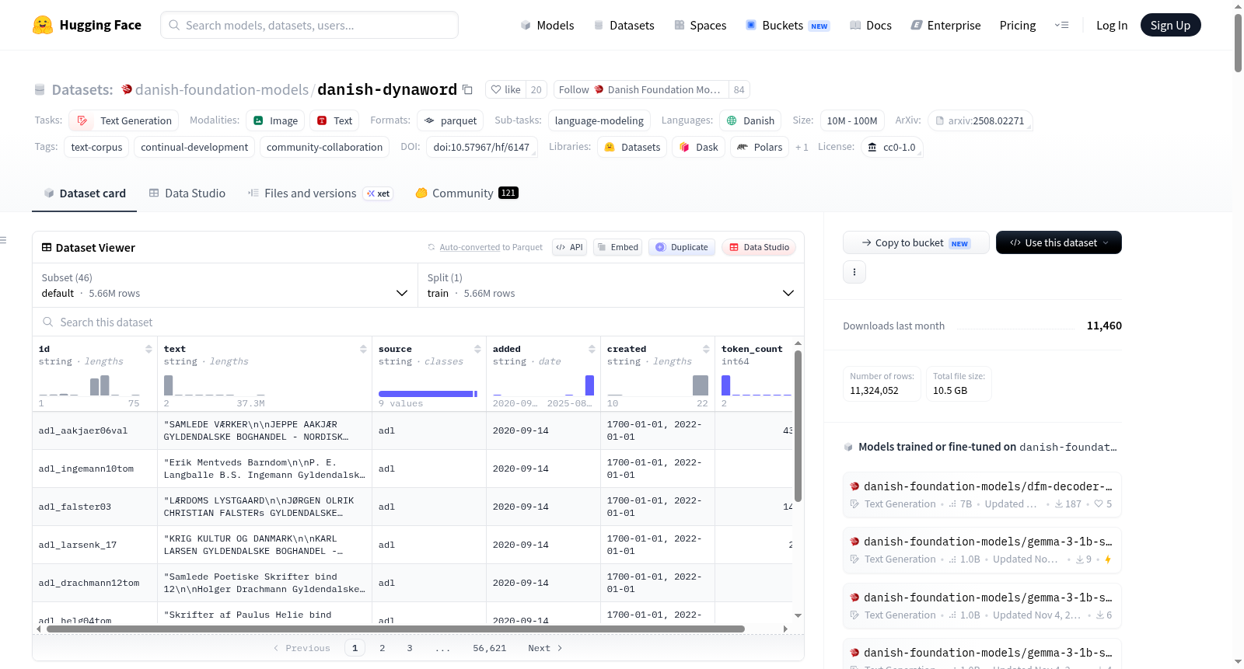Open the doi:10.57967/hf/6147 tag
This screenshot has width=1244, height=669.
point(481,147)
